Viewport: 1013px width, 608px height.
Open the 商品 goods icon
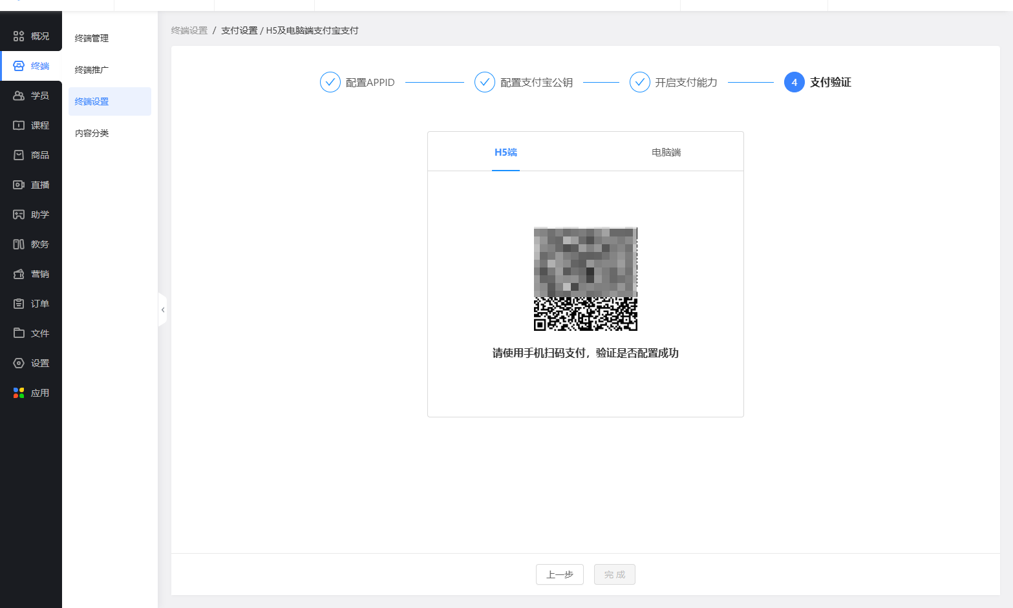click(19, 155)
